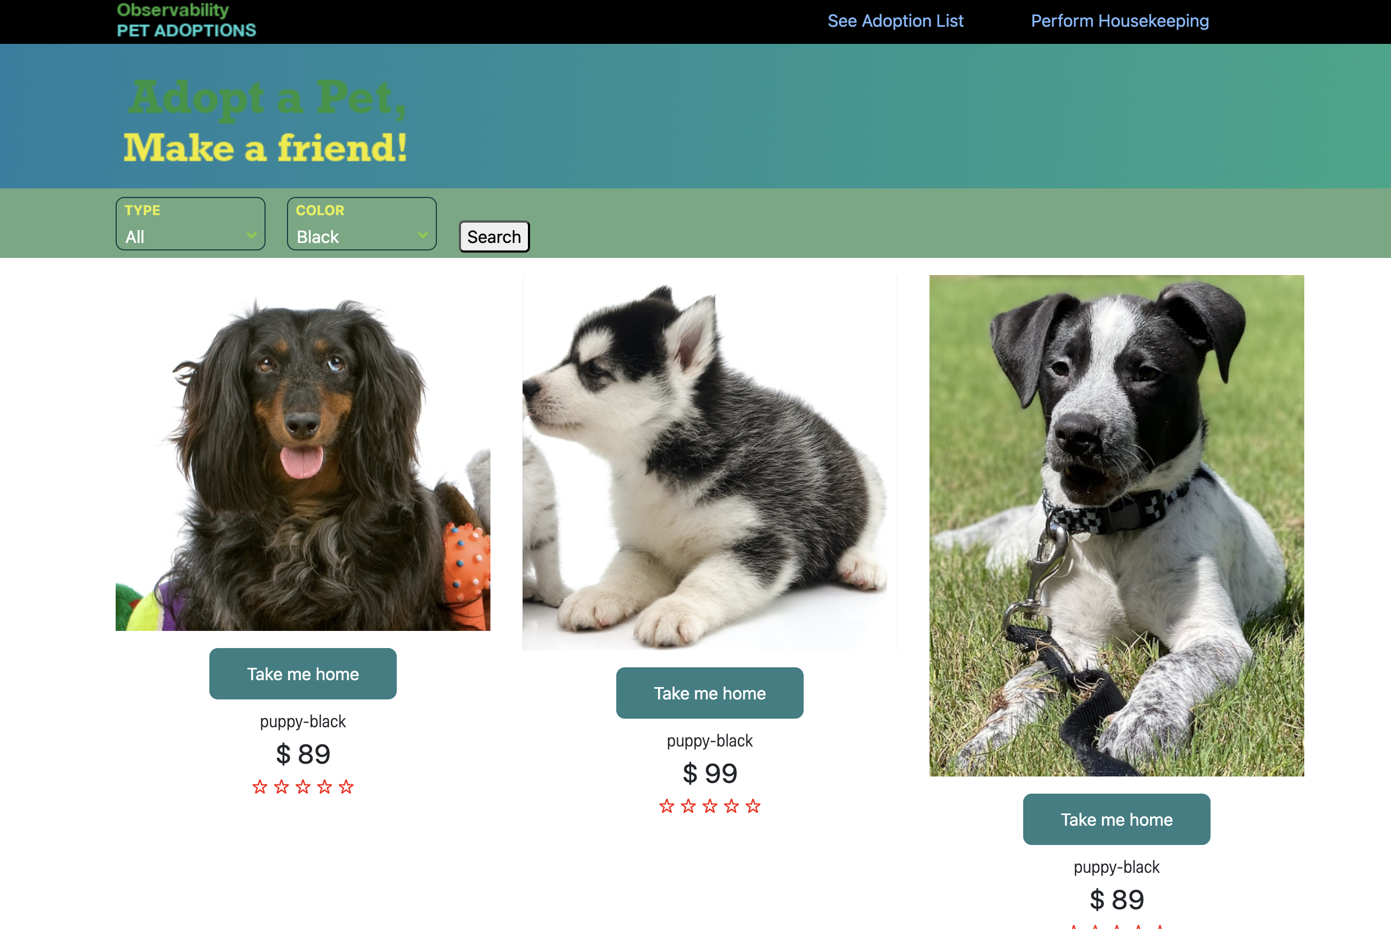Open Perform Housekeeping in the nav bar
1391x929 pixels.
coord(1120,21)
